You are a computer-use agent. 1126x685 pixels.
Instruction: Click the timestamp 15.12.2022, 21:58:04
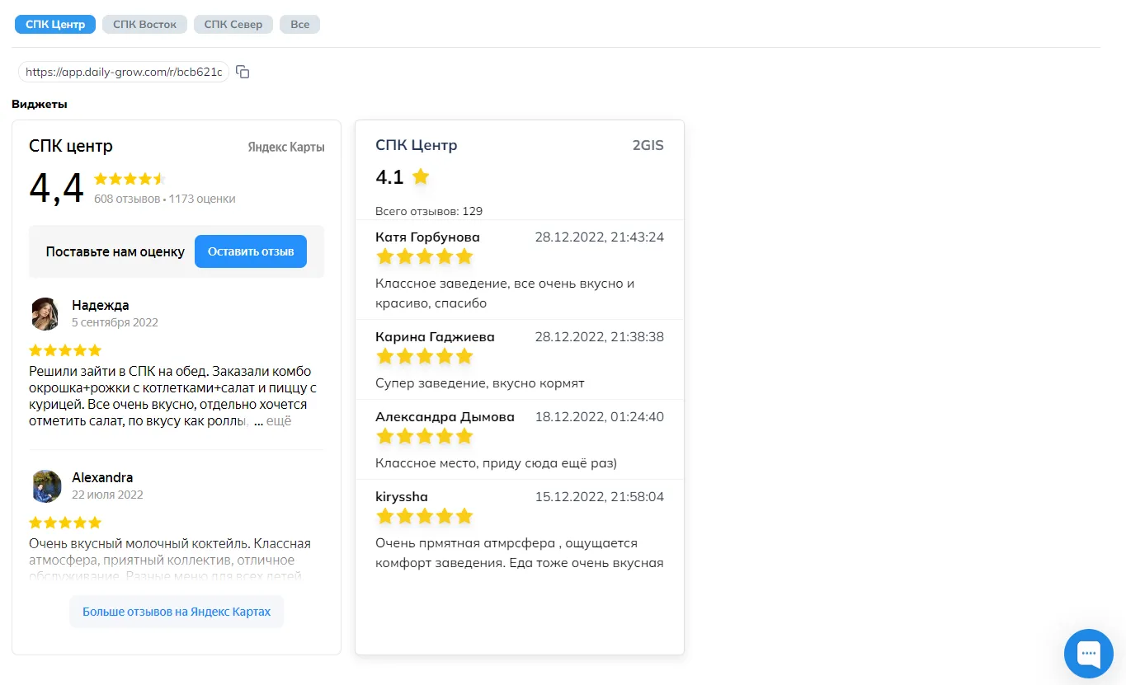tap(600, 497)
